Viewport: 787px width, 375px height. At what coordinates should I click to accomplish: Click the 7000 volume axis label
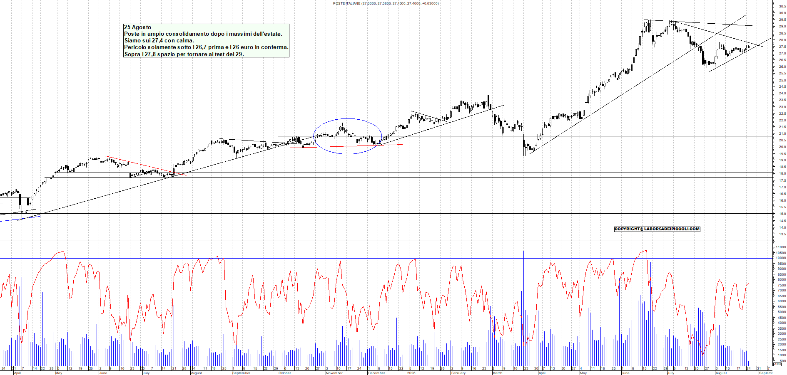[x=781, y=290]
